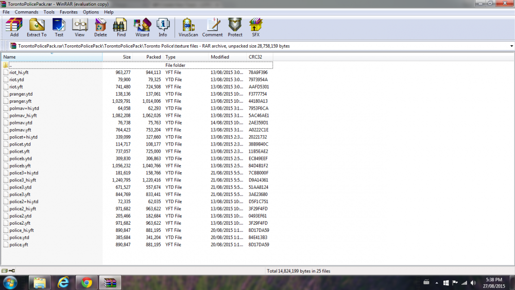Select file polmav.ytd
This screenshot has height=290, width=515.
click(21, 123)
